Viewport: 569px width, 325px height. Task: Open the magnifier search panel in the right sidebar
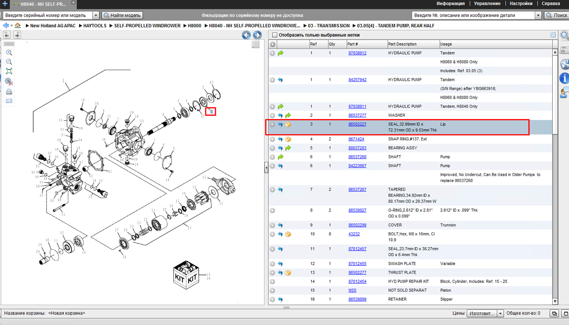point(564,36)
